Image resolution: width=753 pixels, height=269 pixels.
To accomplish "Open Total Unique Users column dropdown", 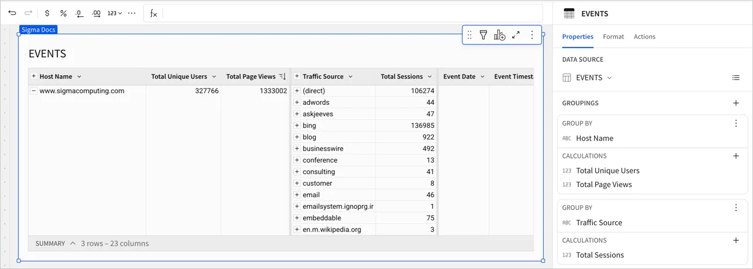I will coord(214,76).
